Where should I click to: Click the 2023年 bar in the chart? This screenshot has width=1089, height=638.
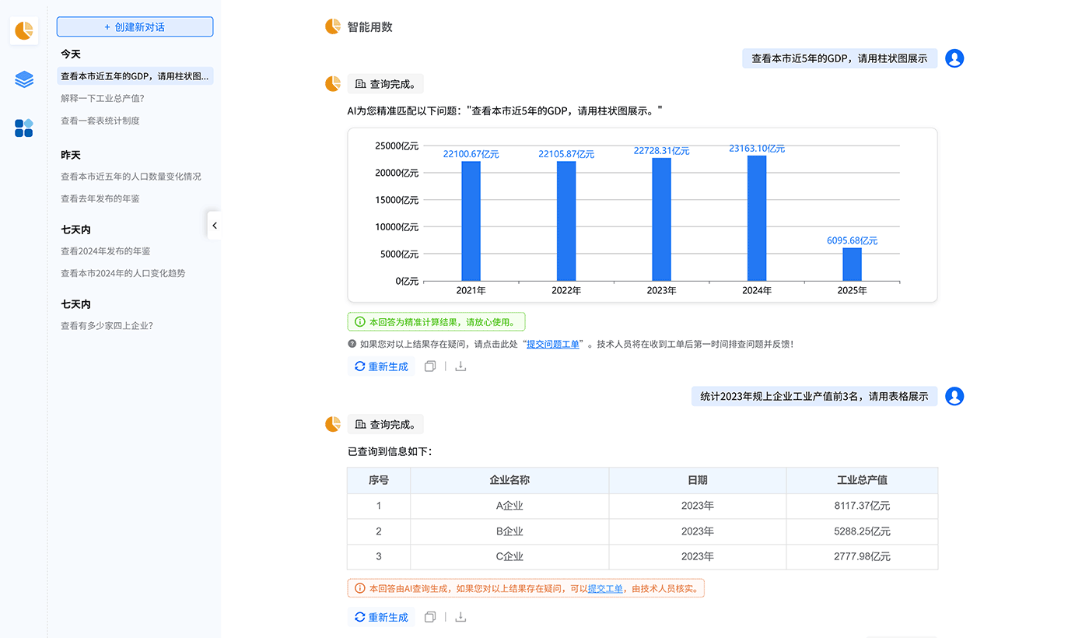coord(660,218)
